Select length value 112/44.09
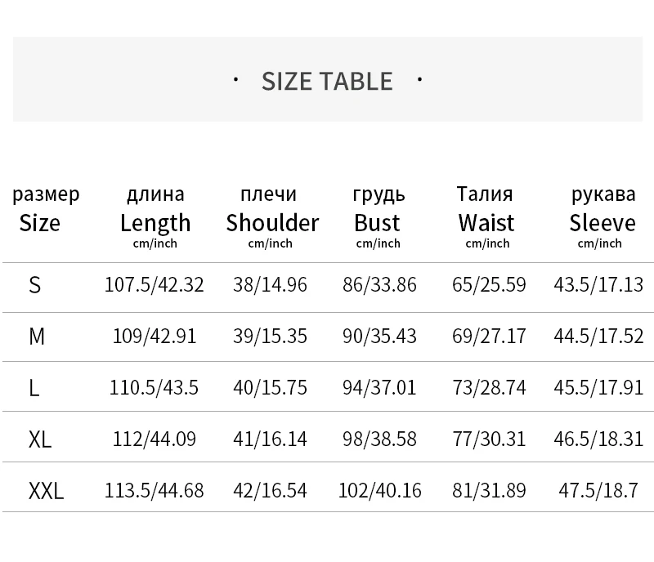Image resolution: width=654 pixels, height=562 pixels. point(155,439)
